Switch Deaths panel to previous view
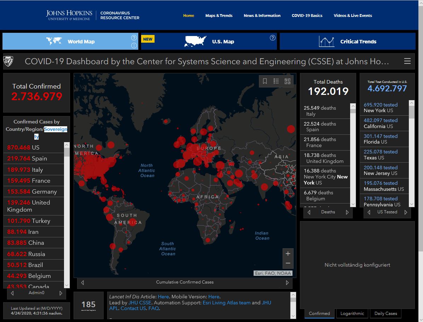This screenshot has height=322, width=423. [309, 212]
